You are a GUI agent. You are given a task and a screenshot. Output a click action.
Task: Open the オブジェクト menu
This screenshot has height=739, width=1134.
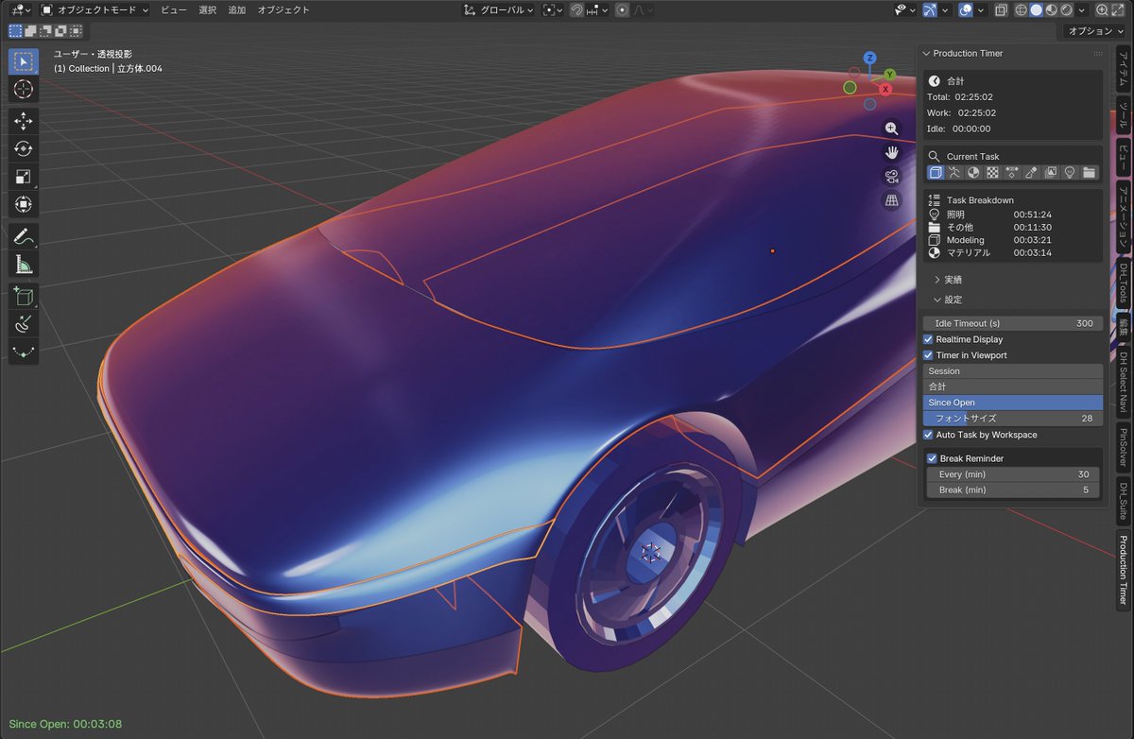283,10
